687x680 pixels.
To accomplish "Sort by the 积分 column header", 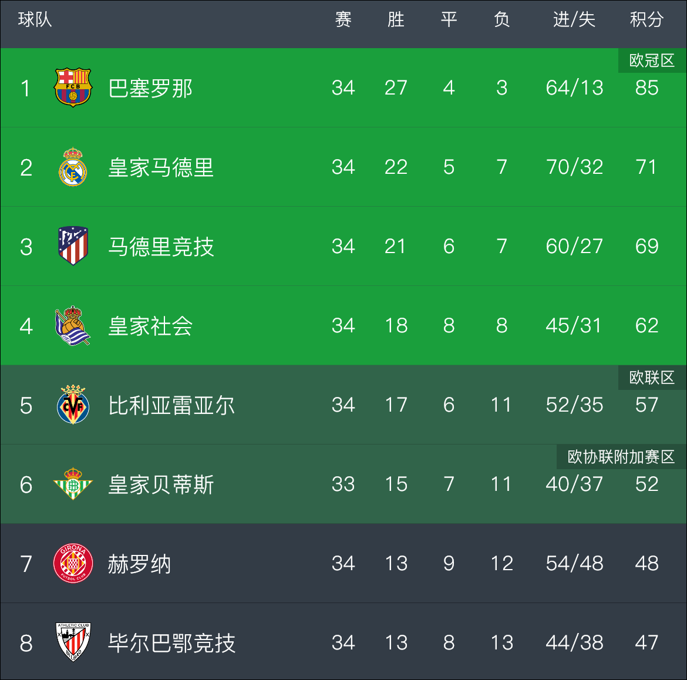I will point(646,19).
